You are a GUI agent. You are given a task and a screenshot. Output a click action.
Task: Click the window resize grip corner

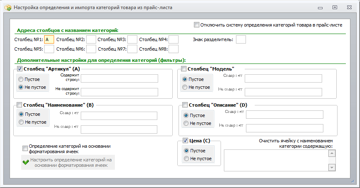point(353,181)
